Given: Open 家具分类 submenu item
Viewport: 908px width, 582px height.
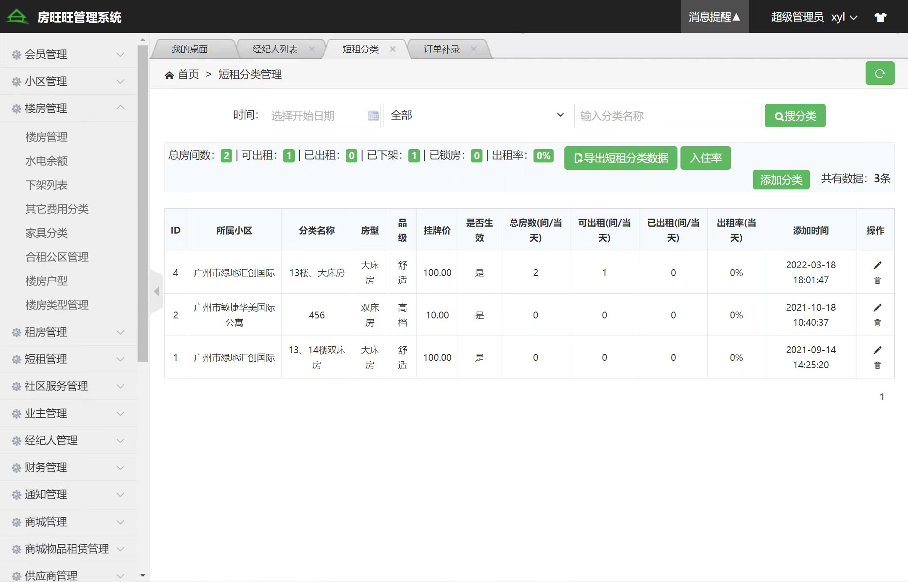Looking at the screenshot, I should click(47, 233).
